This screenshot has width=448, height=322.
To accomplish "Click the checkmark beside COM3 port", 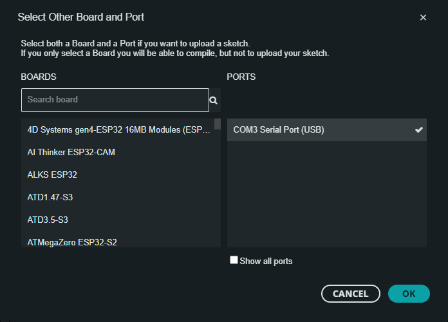I will [419, 129].
